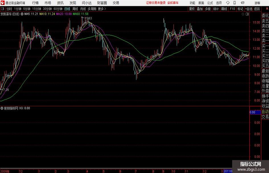The image size is (269, 173).
Task: Open F10 company info
Action: click(233, 9)
